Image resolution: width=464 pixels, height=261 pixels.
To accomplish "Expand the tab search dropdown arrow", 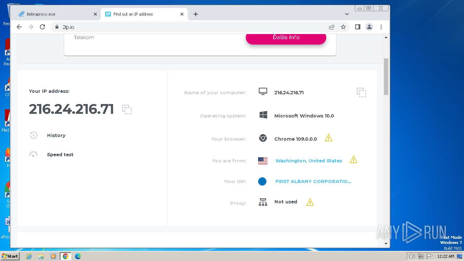I will [x=347, y=14].
